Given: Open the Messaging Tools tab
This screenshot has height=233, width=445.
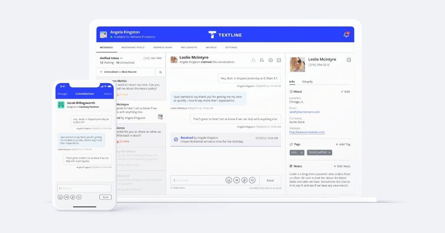Looking at the screenshot, I should pos(133,47).
